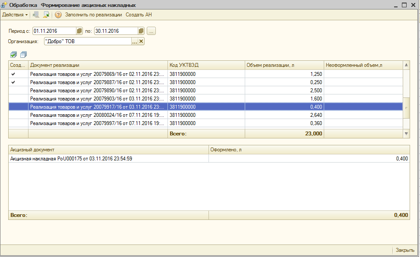420x257 pixels.
Task: Open calendar for period end date
Action: pos(141,31)
